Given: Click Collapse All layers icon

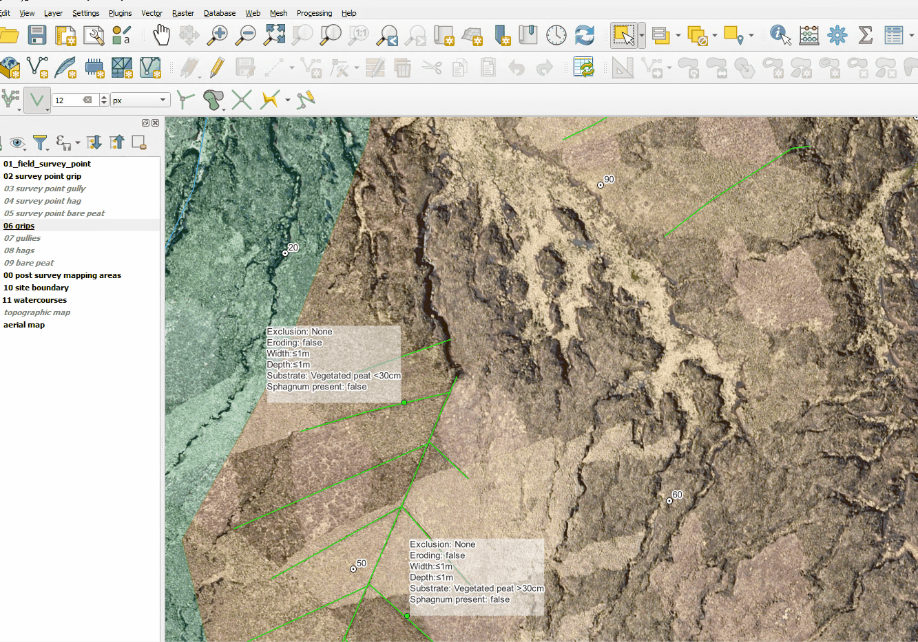Looking at the screenshot, I should (x=116, y=142).
